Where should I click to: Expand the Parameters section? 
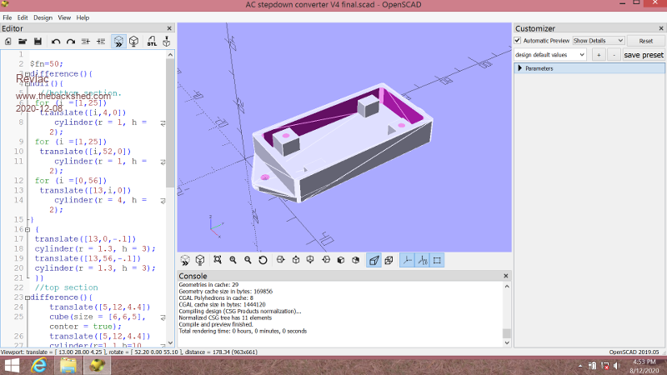tap(521, 68)
